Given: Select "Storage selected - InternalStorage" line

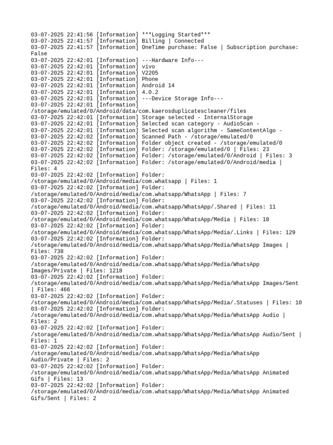Looking at the screenshot, I should pos(142,117).
